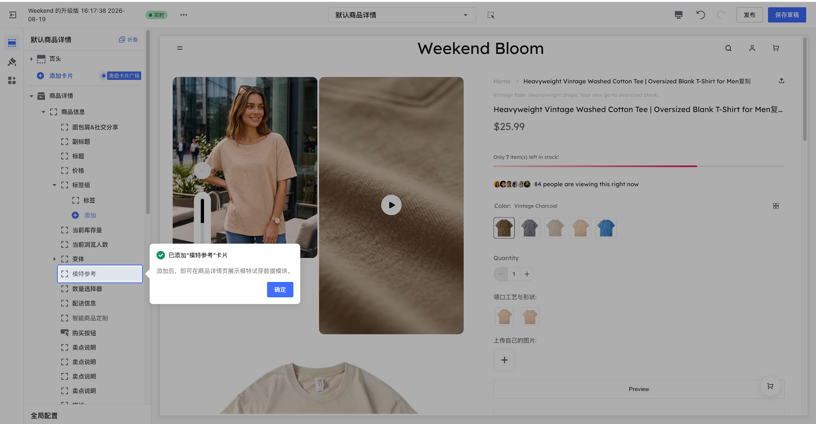Collapse the 商品详情 tree section
Image resolution: width=816 pixels, height=424 pixels.
point(31,96)
